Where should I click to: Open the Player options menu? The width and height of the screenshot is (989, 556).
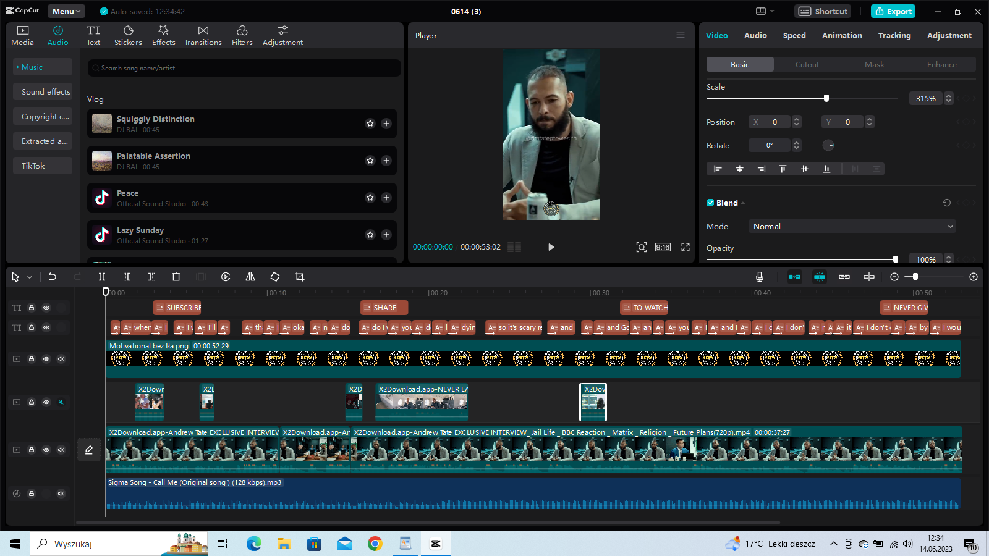[x=681, y=35]
